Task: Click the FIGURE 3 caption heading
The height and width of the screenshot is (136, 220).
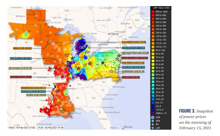Action: (187, 111)
